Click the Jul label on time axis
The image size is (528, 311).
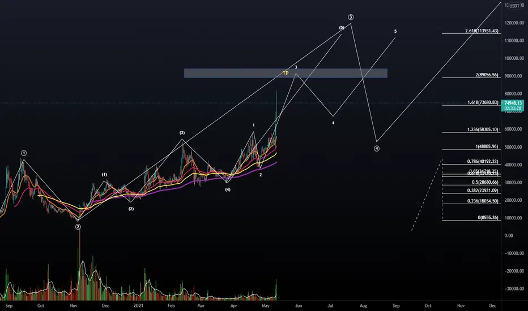(x=331, y=305)
